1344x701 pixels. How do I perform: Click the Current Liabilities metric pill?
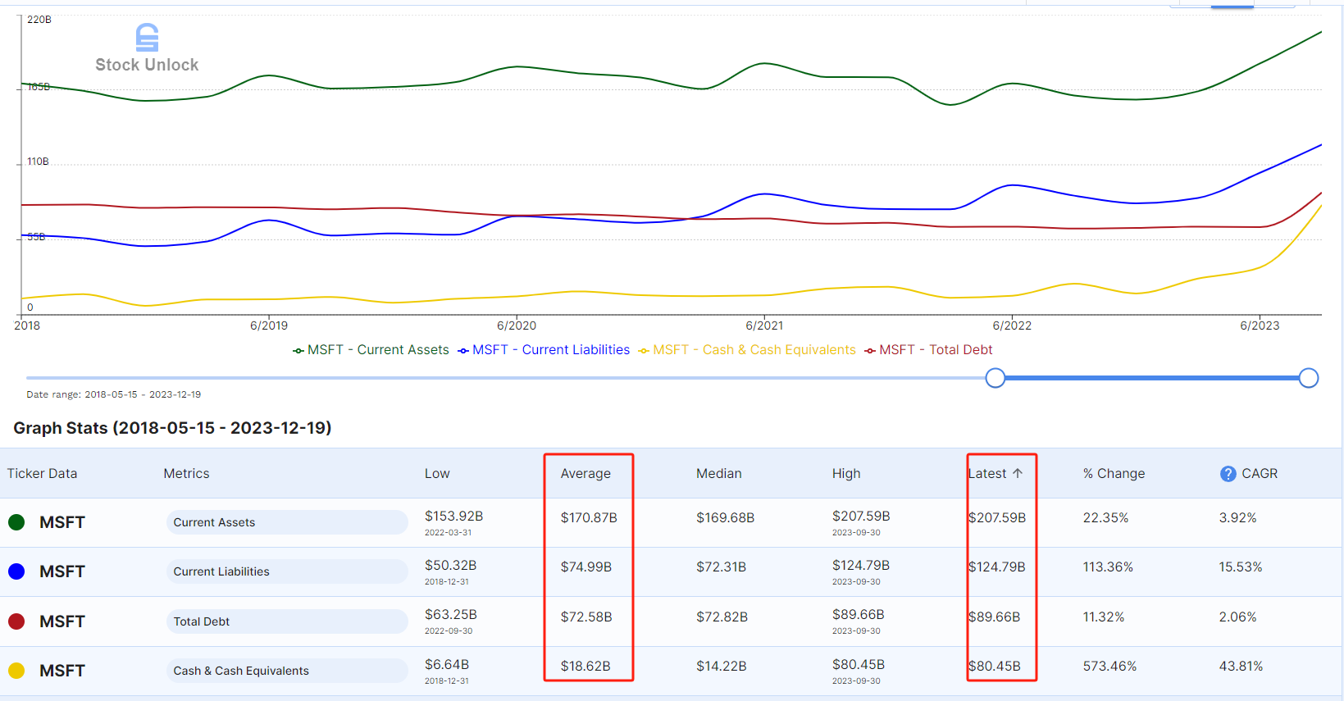[x=287, y=571]
